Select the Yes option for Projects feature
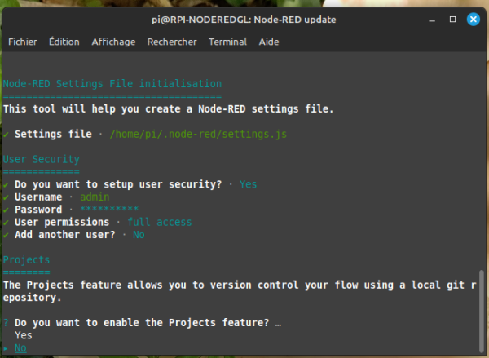The width and height of the screenshot is (489, 358). 24,335
